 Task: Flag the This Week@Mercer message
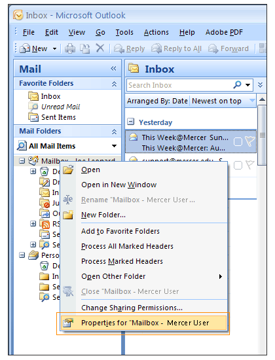click(249, 141)
